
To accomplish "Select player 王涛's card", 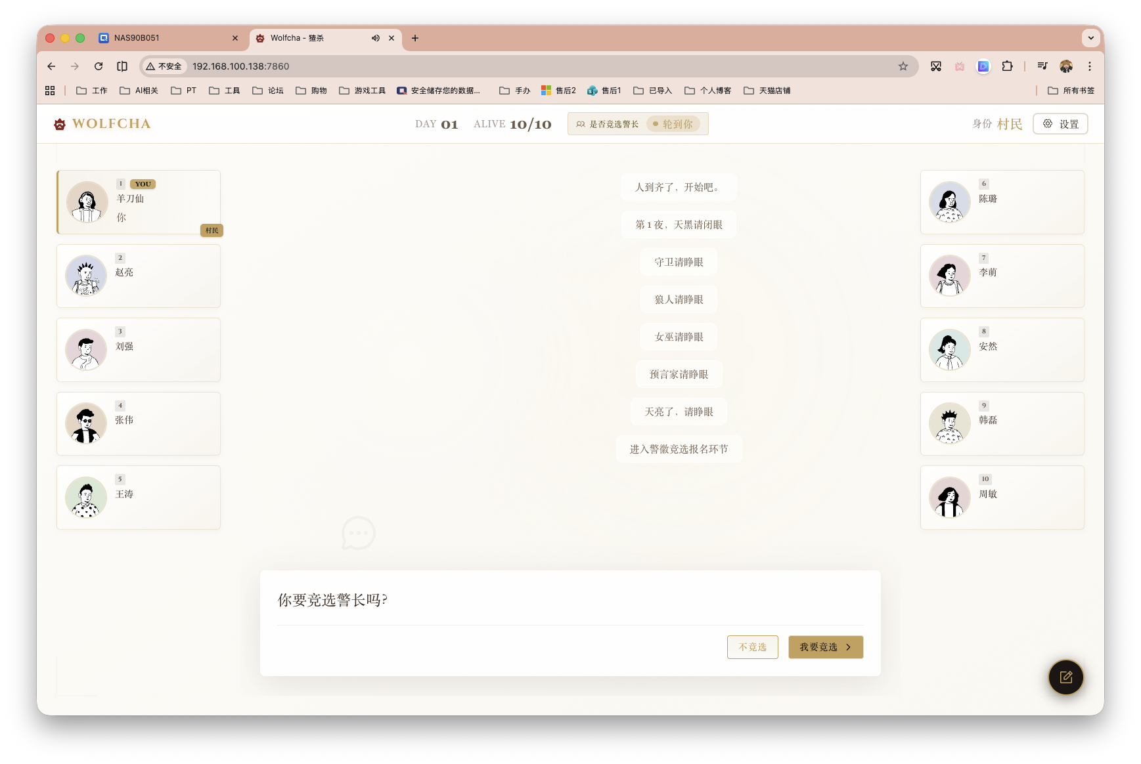I will coord(138,497).
